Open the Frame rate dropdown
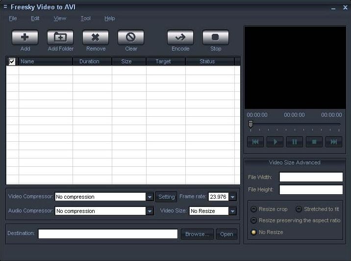351x261 pixels. point(232,197)
